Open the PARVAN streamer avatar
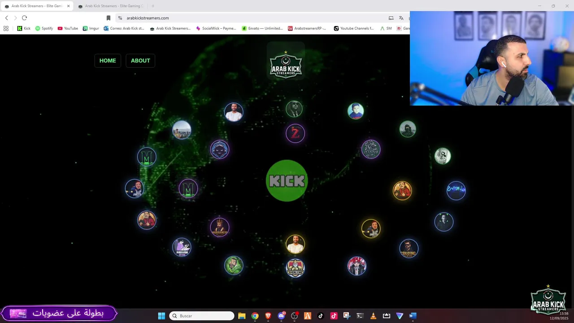 (182, 247)
